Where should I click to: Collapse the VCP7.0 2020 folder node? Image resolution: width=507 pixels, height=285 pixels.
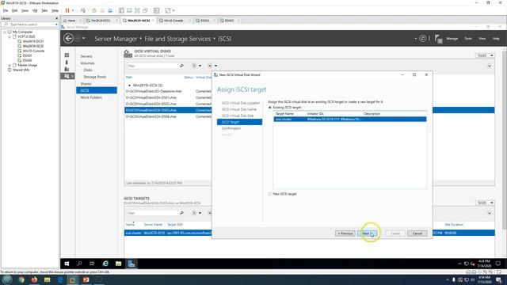10,37
